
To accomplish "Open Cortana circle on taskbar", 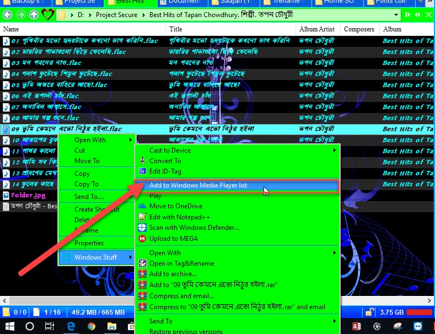I will pos(30,326).
